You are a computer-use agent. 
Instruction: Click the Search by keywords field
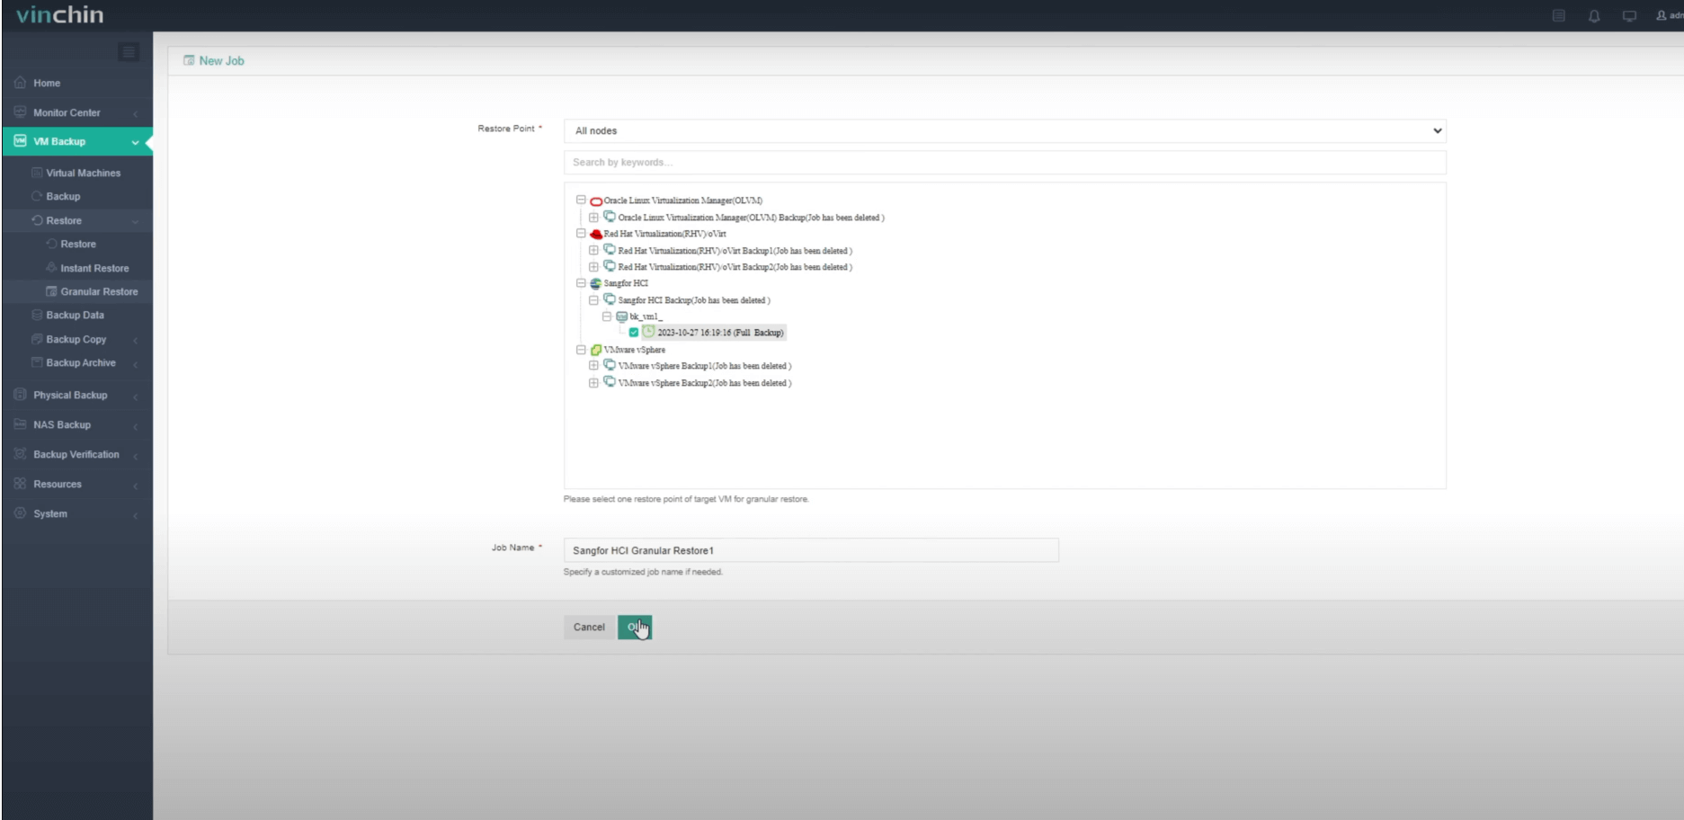pyautogui.click(x=1004, y=163)
